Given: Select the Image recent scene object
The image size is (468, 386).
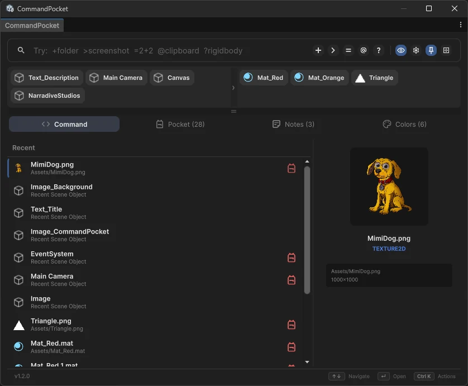Looking at the screenshot, I should [x=155, y=302].
